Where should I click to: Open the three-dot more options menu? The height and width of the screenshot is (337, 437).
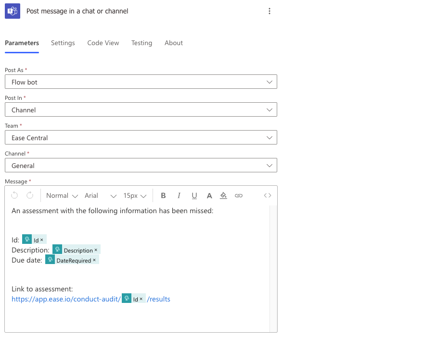[x=270, y=11]
